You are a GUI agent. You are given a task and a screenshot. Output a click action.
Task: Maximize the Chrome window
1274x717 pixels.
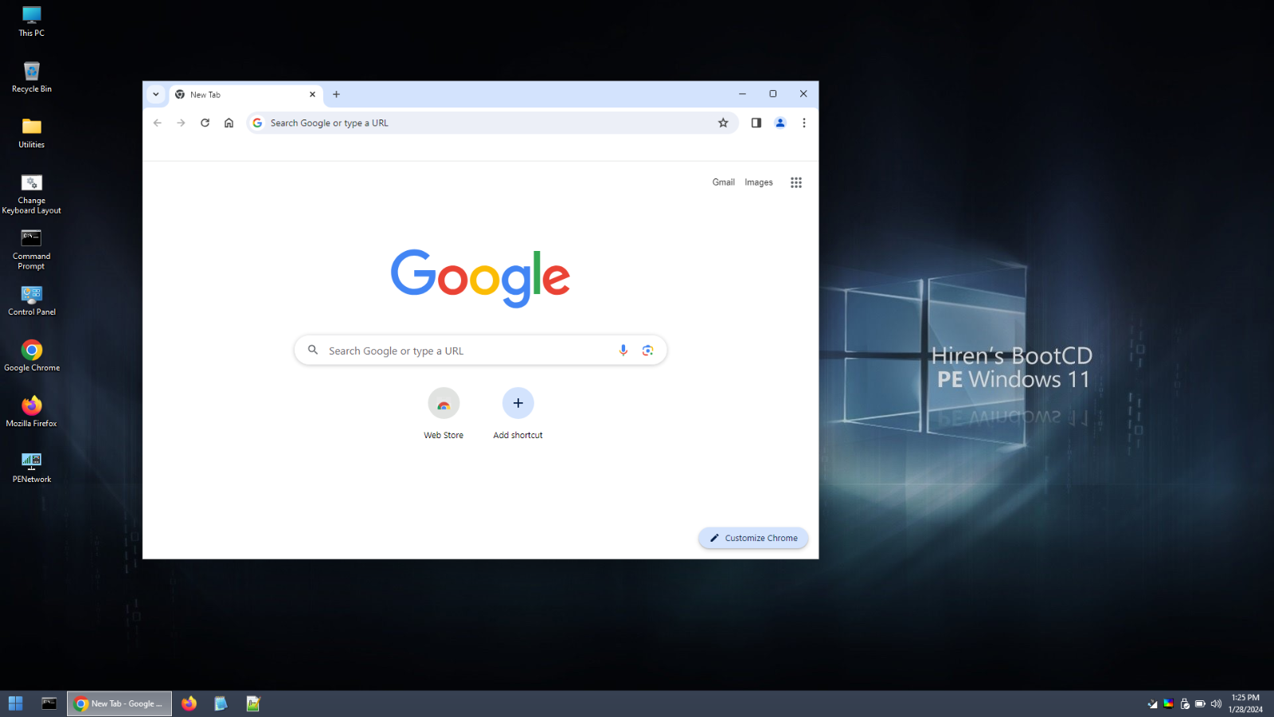[772, 94]
